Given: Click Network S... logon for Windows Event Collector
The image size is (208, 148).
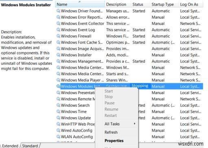Looking at the screenshot, I should (x=190, y=24).
